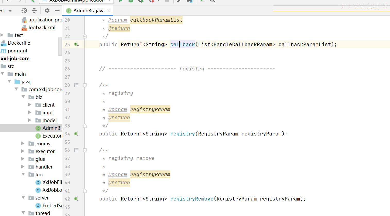The image size is (390, 216).
Task: Close the AdminBiz.java editor tab
Action: coord(109,11)
